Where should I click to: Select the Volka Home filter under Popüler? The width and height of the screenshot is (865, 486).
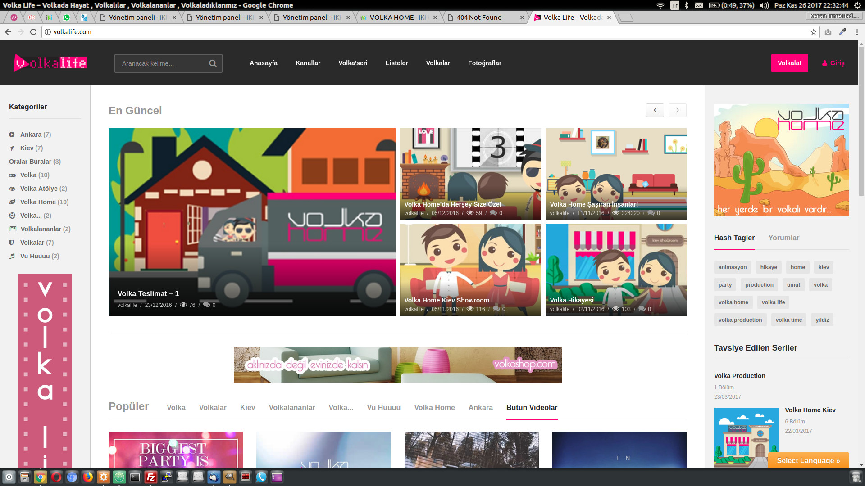(x=434, y=407)
